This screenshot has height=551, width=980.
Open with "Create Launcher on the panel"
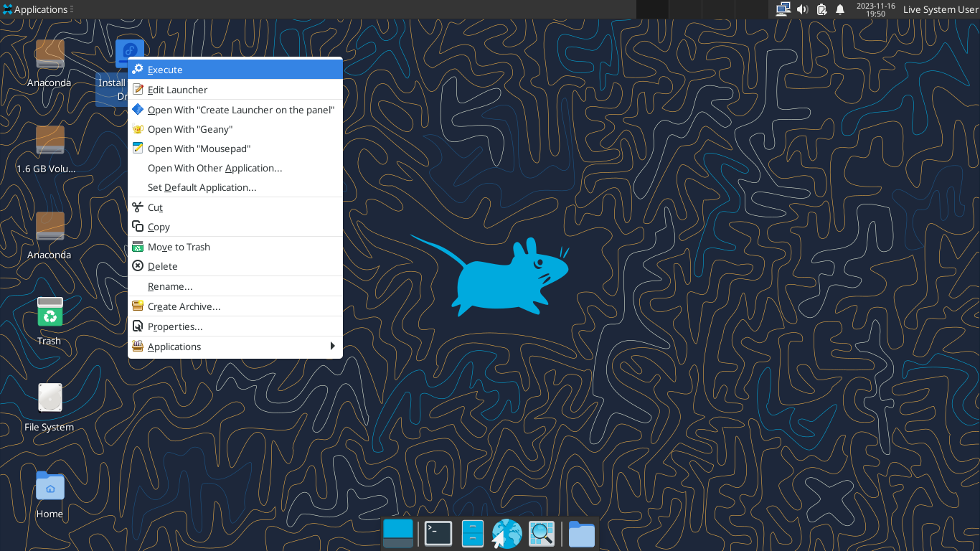[235, 110]
